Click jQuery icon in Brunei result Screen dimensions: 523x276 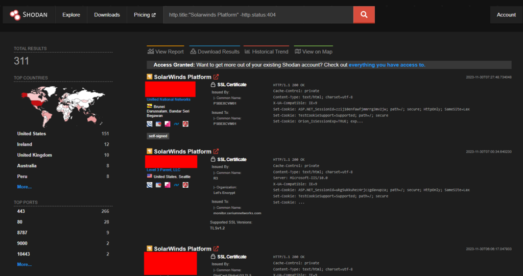(150, 124)
